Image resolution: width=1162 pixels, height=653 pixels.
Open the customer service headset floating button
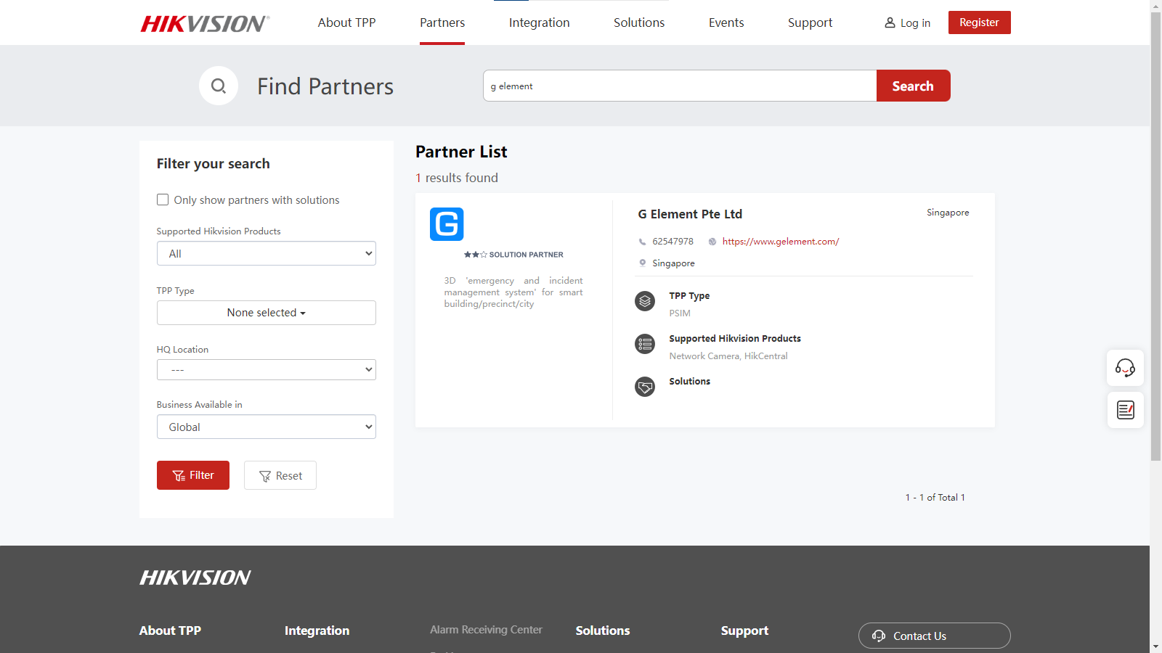(x=1125, y=368)
